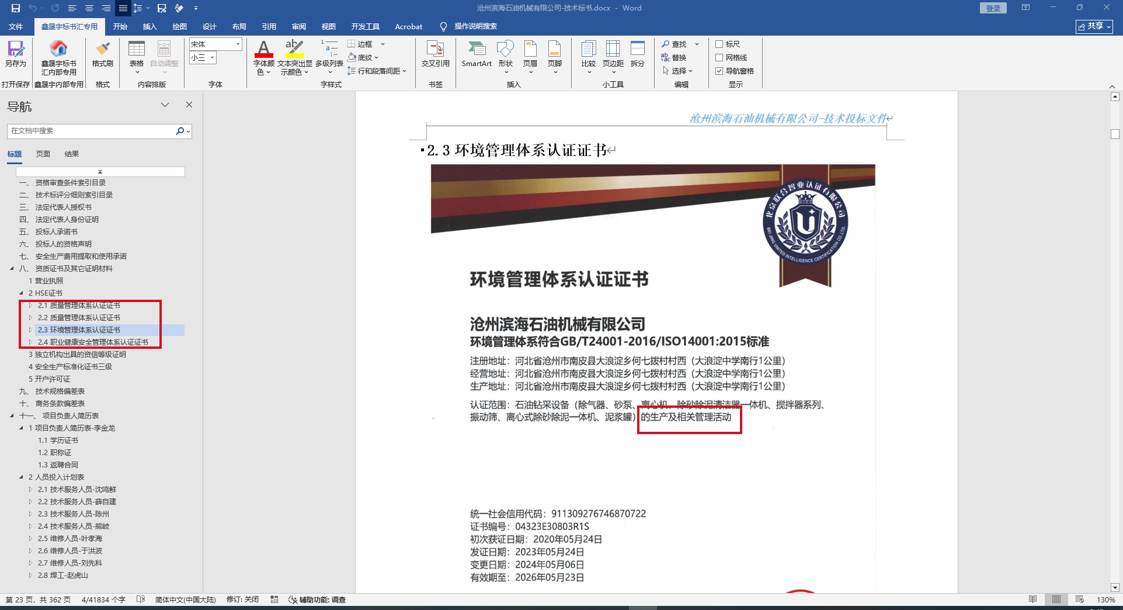Close the navigation pane
This screenshot has height=610, width=1123.
click(x=189, y=105)
